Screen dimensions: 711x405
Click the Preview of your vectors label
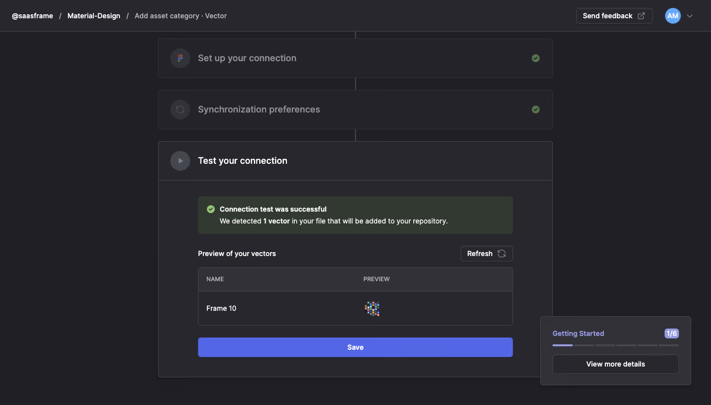[x=237, y=254]
